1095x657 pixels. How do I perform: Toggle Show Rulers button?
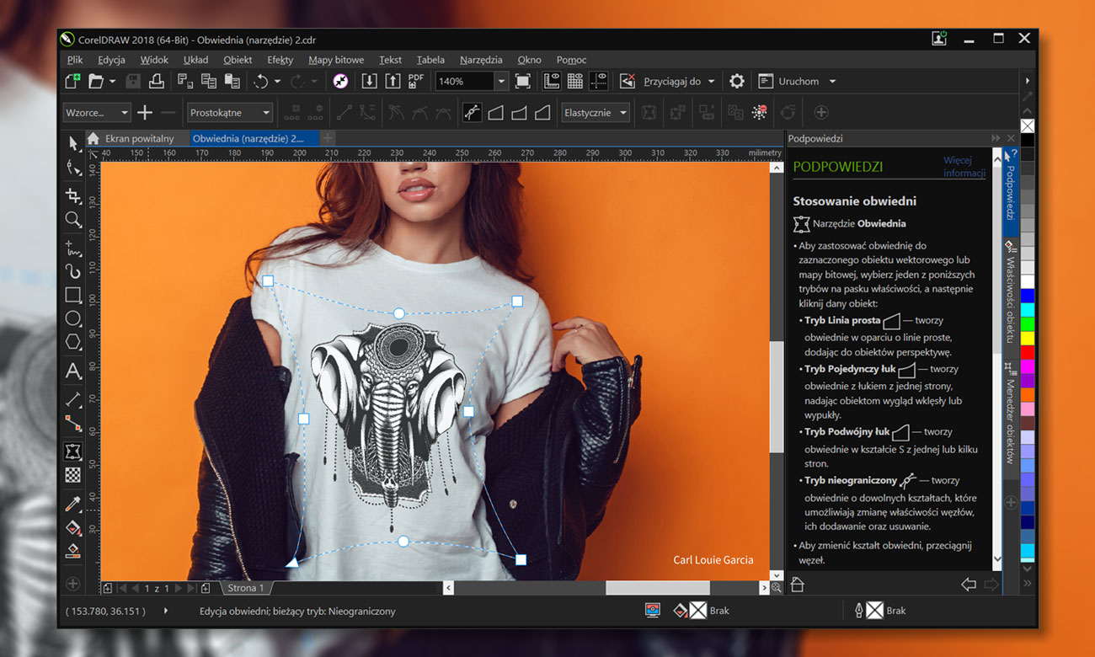(552, 81)
